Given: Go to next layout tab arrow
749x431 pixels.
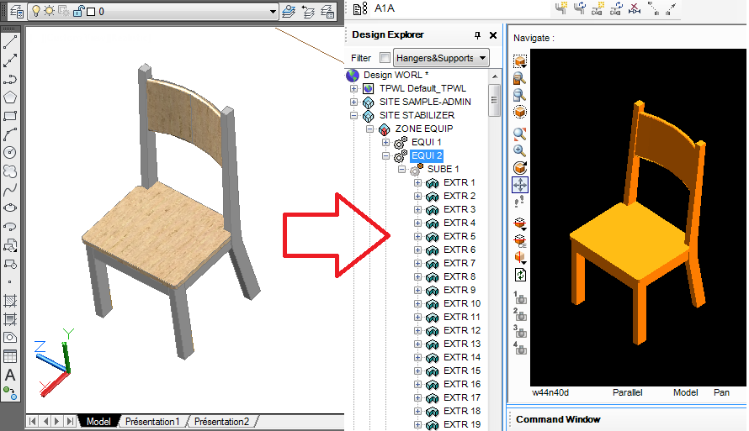Looking at the screenshot, I should [x=57, y=422].
